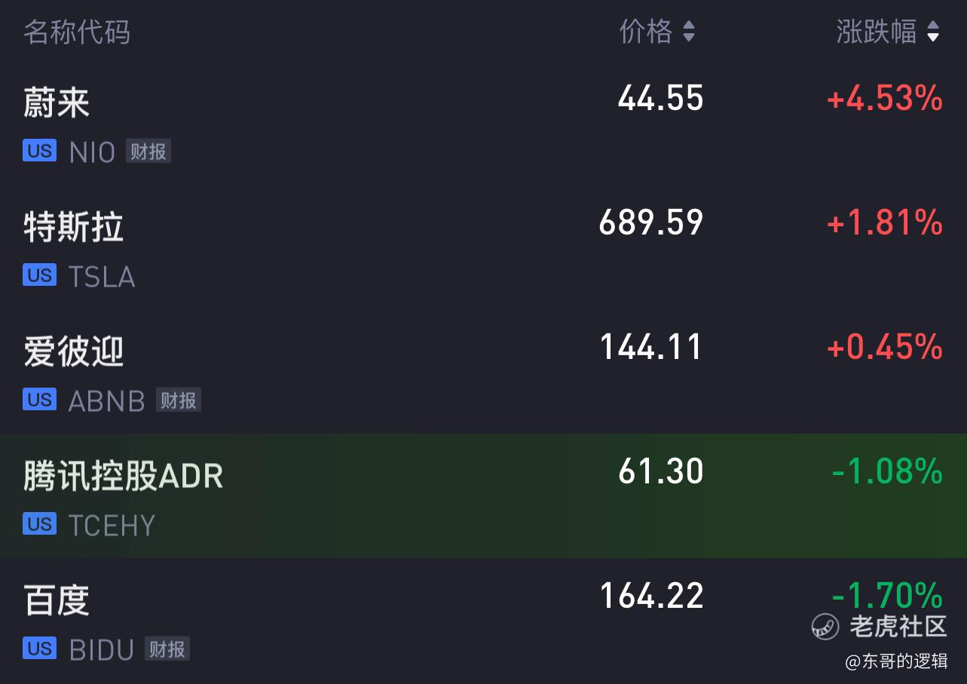This screenshot has width=967, height=684.
Task: Click the +4.53% change value for NIO
Action: (885, 99)
